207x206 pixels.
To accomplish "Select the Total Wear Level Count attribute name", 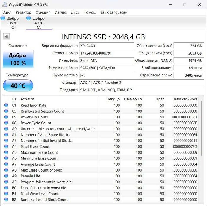I will point(40,194).
